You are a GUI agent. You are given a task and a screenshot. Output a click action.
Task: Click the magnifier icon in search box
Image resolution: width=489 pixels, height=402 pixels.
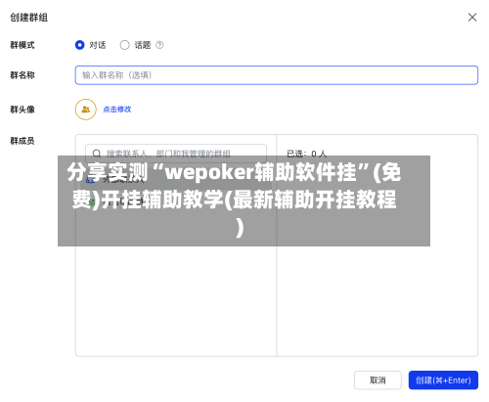97,154
